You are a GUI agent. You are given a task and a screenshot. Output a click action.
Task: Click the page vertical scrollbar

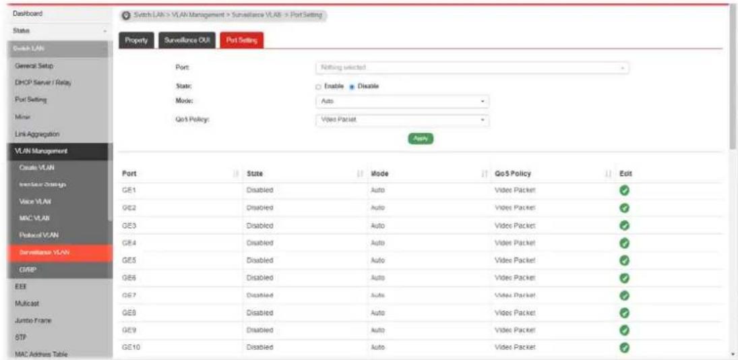coord(733,78)
